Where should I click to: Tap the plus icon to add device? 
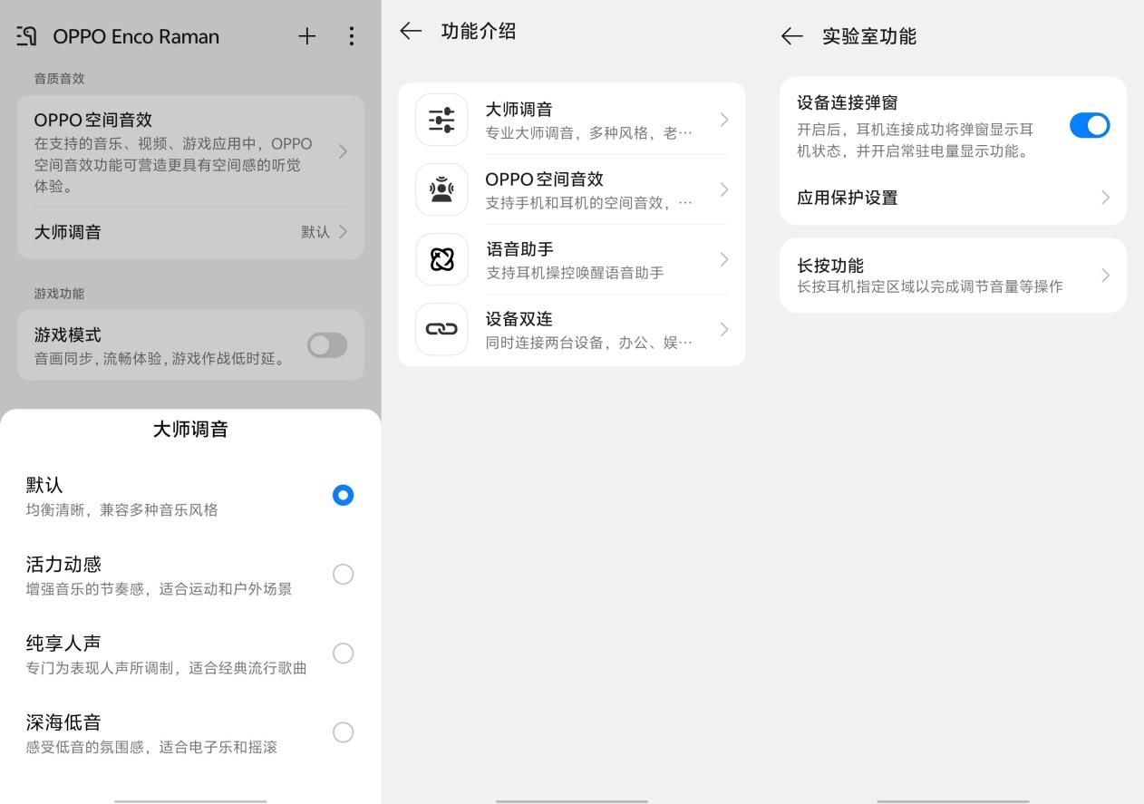[x=307, y=36]
